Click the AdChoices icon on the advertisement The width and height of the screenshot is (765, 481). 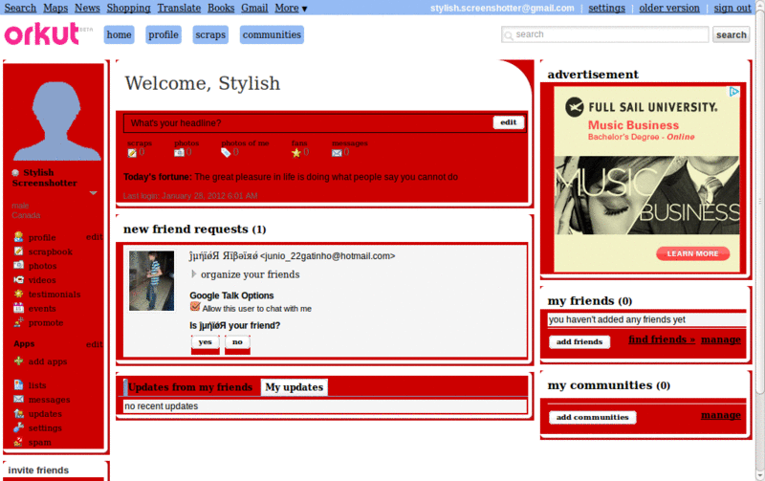[733, 92]
